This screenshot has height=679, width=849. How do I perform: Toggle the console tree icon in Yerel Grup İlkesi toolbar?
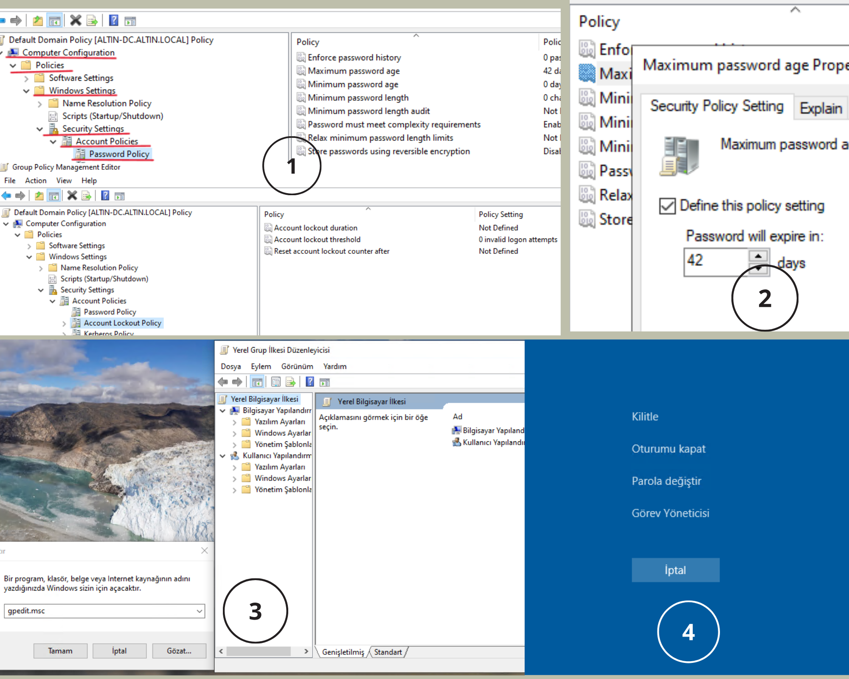[x=257, y=382]
